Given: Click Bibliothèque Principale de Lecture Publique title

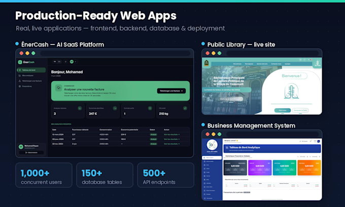Looking at the screenshot, I should pos(229,81).
